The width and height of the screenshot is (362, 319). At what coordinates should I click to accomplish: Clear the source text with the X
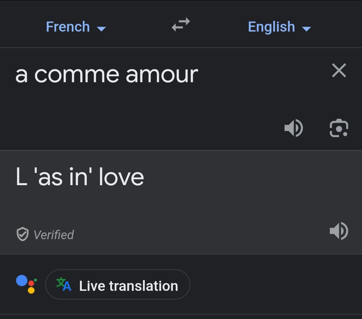tap(339, 71)
